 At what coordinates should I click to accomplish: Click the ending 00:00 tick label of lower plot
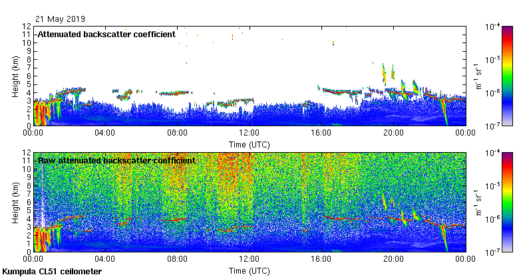[465, 259]
